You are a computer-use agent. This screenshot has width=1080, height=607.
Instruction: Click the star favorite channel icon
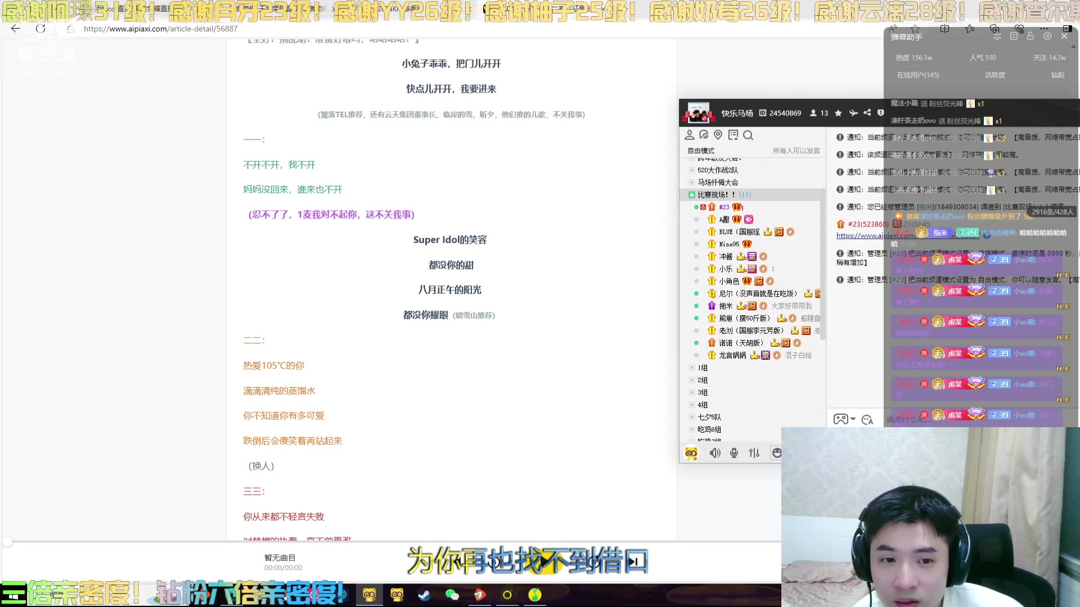(x=838, y=113)
